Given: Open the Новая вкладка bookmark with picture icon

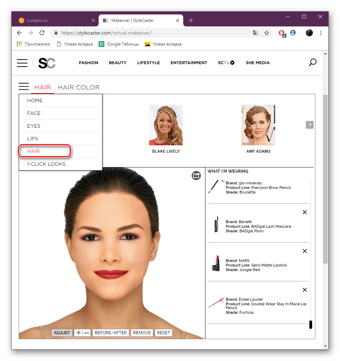Looking at the screenshot, I should 163,44.
